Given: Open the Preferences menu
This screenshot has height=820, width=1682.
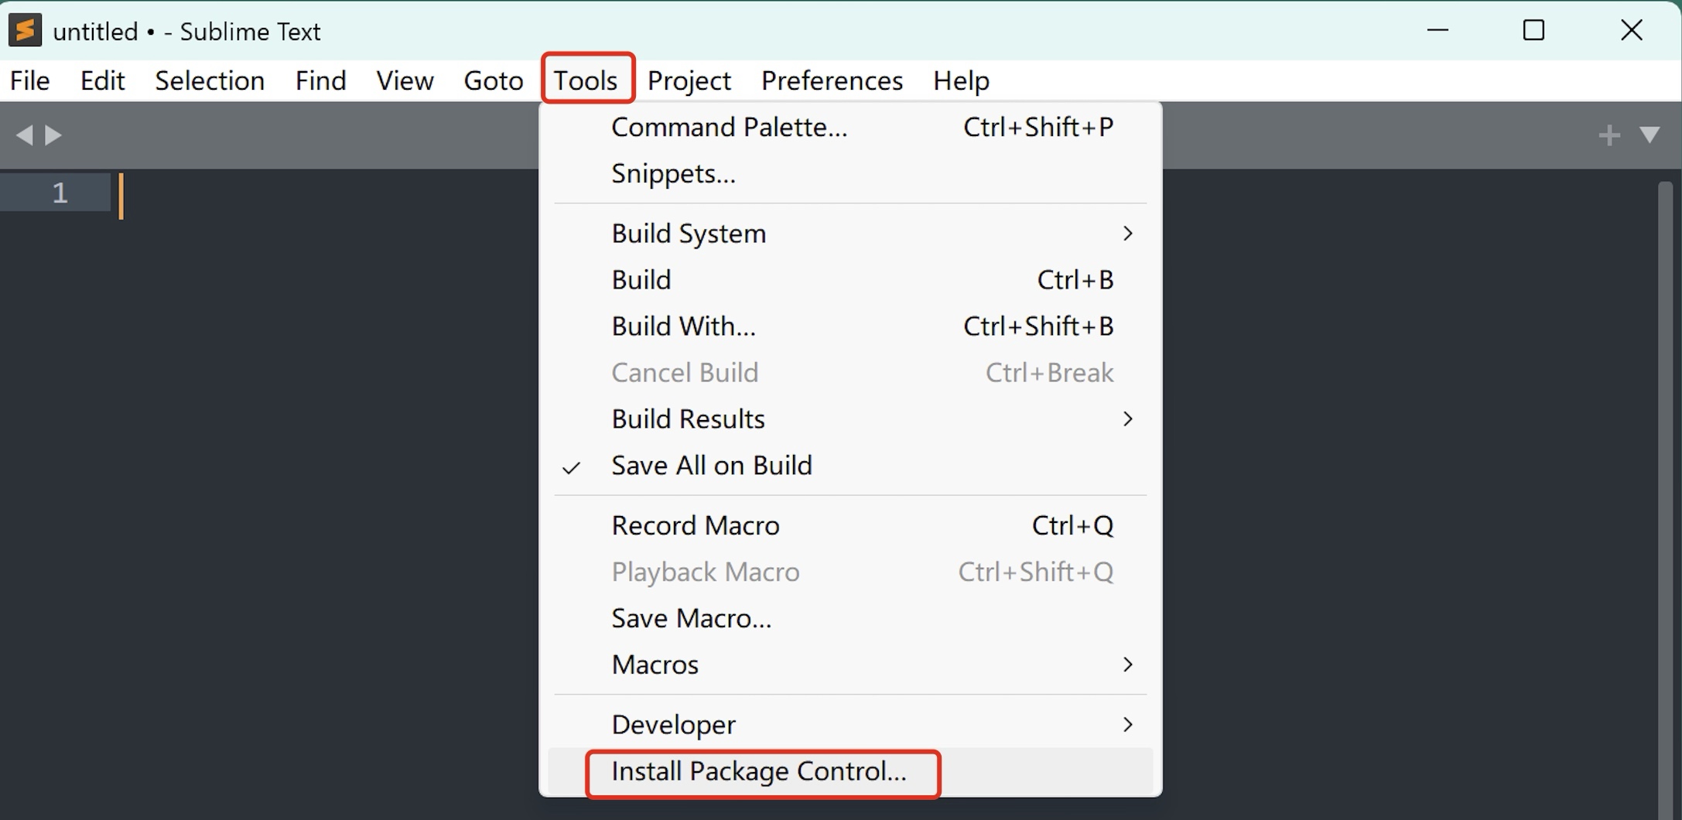Looking at the screenshot, I should coord(831,80).
